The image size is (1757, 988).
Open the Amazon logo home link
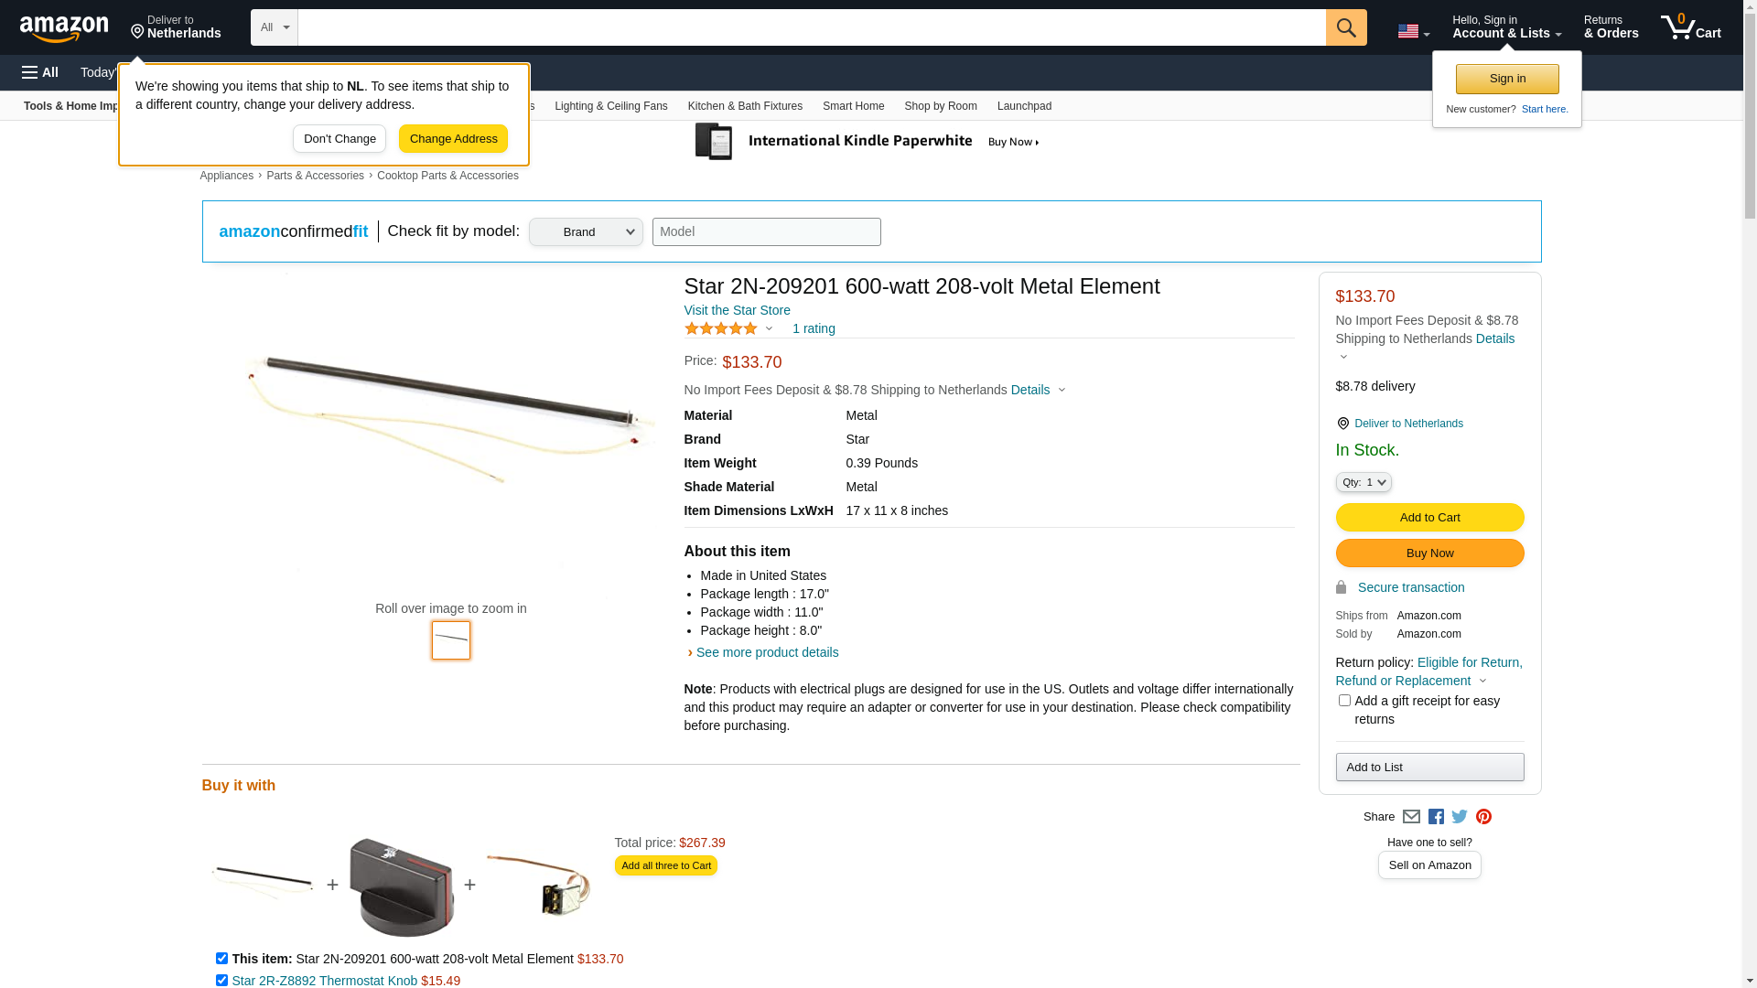point(64,28)
